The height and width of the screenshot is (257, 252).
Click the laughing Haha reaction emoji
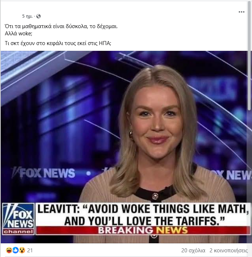click(9, 250)
